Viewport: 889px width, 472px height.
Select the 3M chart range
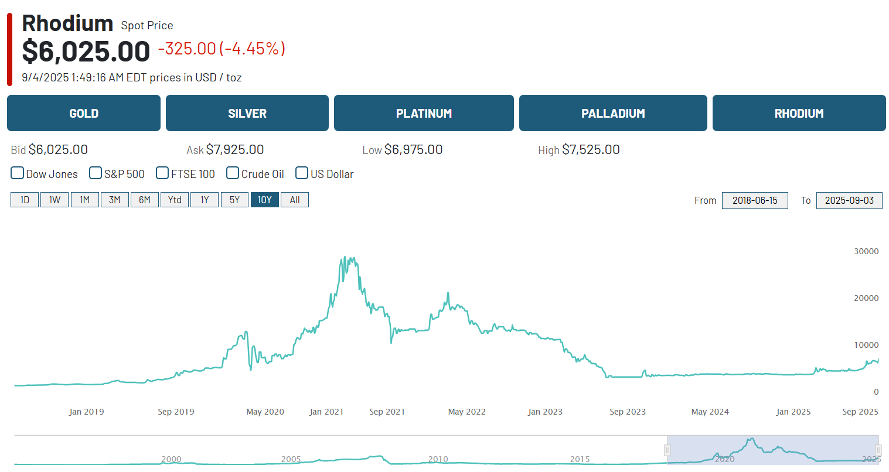pyautogui.click(x=115, y=200)
